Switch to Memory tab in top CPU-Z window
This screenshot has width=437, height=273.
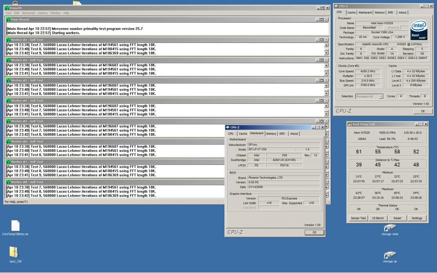coord(380,13)
